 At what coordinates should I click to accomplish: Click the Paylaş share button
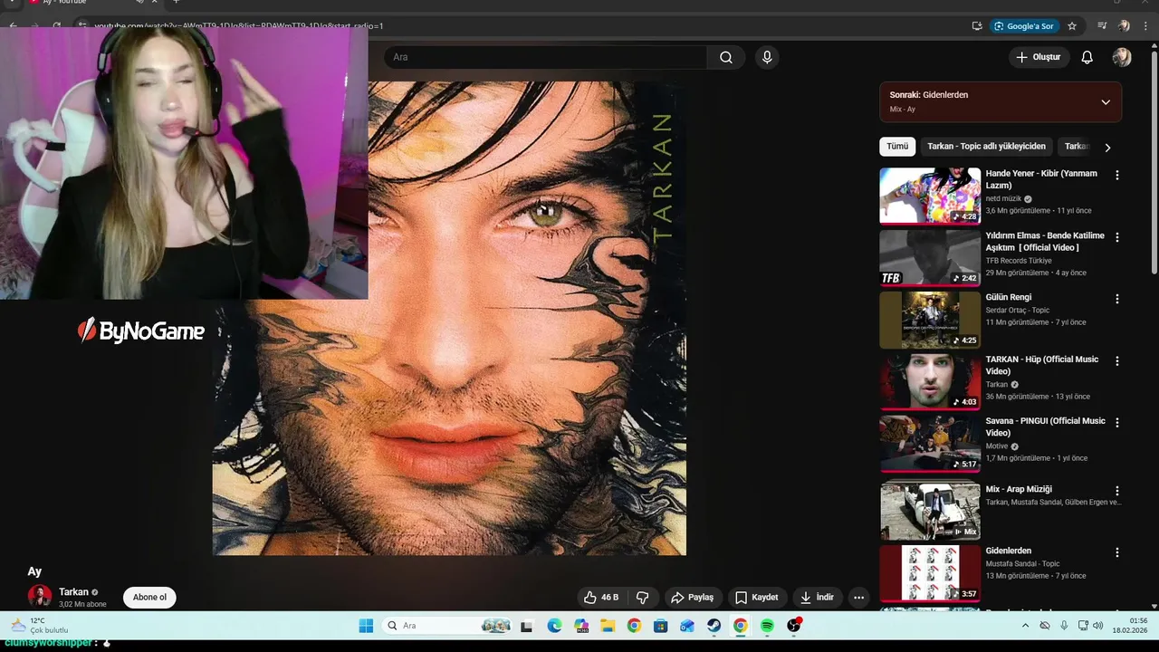[692, 598]
